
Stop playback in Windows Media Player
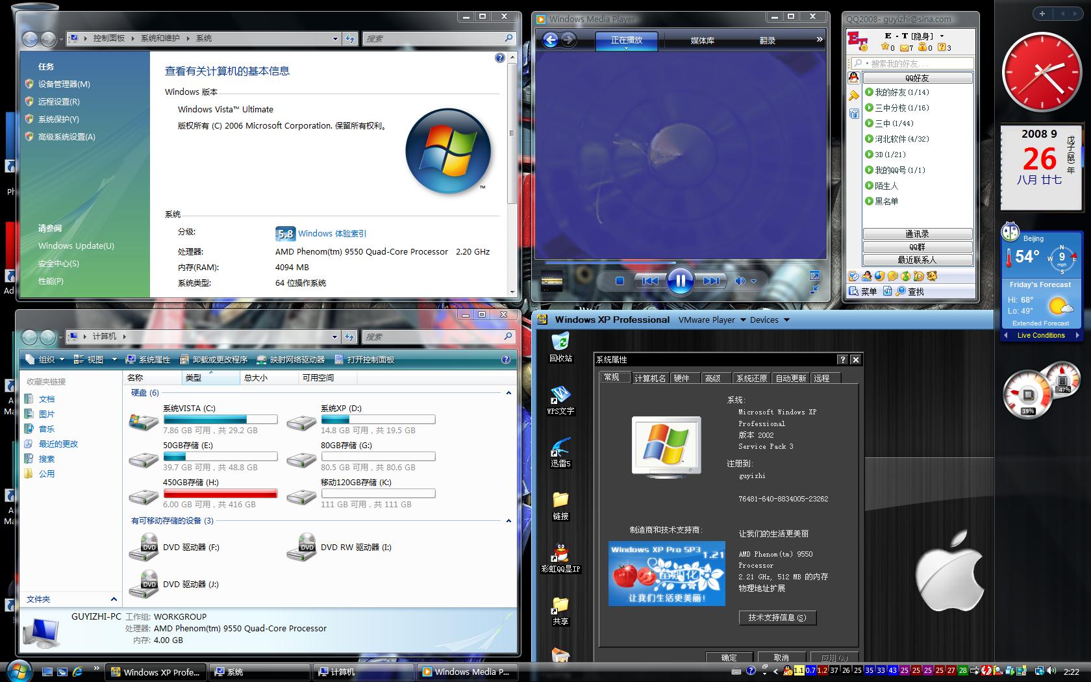pyautogui.click(x=620, y=281)
